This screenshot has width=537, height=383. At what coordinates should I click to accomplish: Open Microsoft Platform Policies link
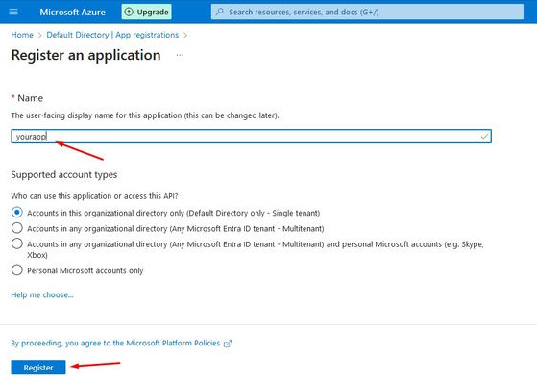tap(115, 343)
